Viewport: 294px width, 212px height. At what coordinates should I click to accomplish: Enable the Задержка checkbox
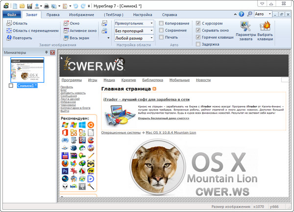point(198,44)
